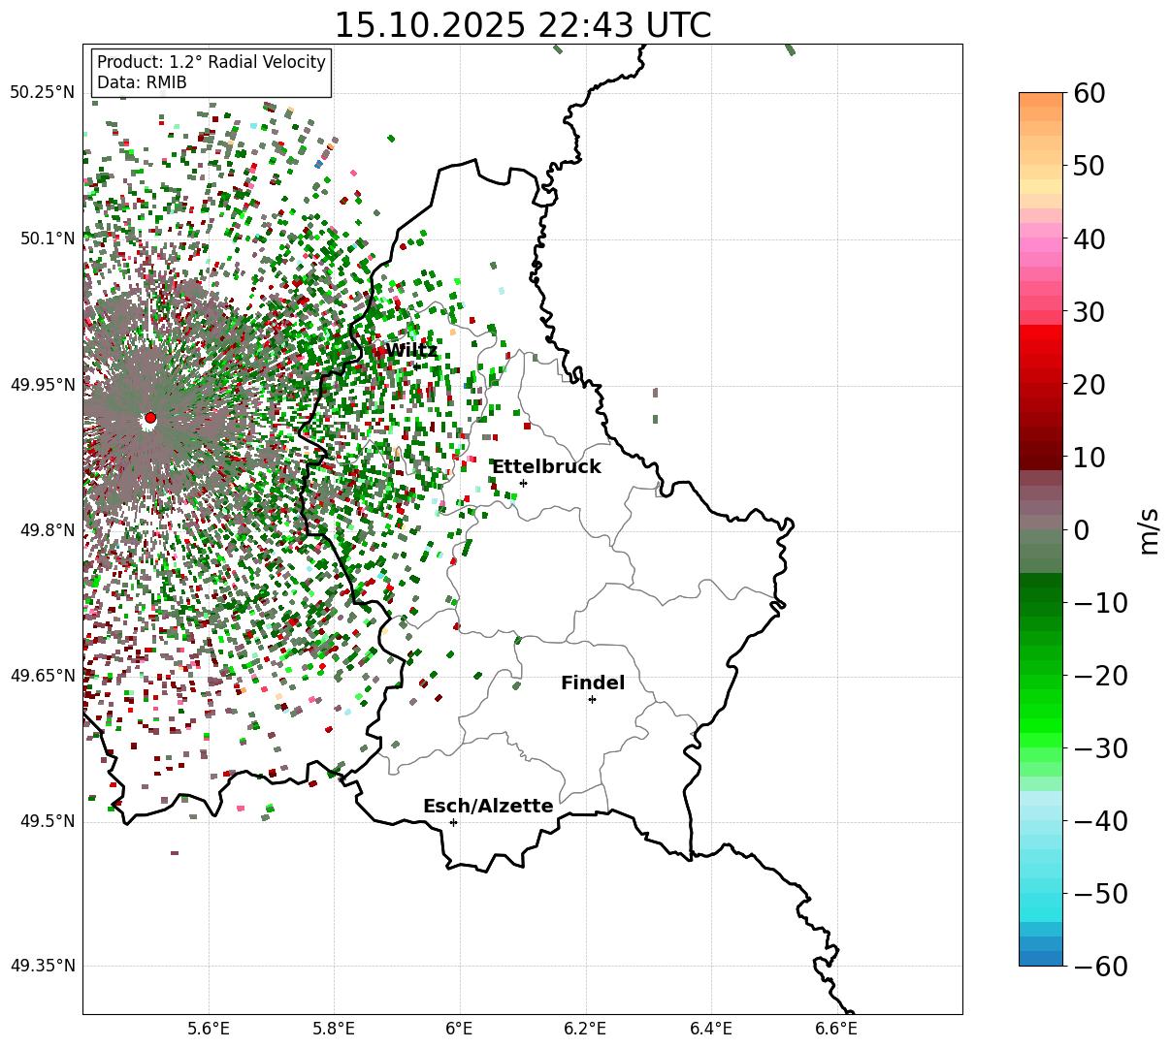
Task: Click the Wiltz city label
Action: coord(411,350)
